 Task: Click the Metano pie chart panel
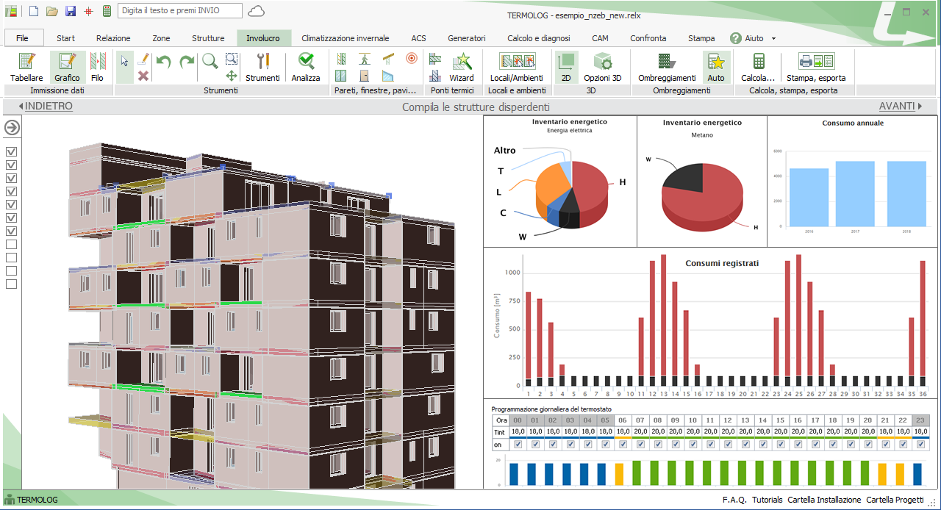click(x=702, y=181)
